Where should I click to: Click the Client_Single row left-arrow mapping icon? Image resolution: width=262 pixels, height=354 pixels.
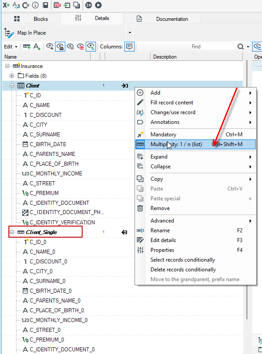[x=124, y=232]
